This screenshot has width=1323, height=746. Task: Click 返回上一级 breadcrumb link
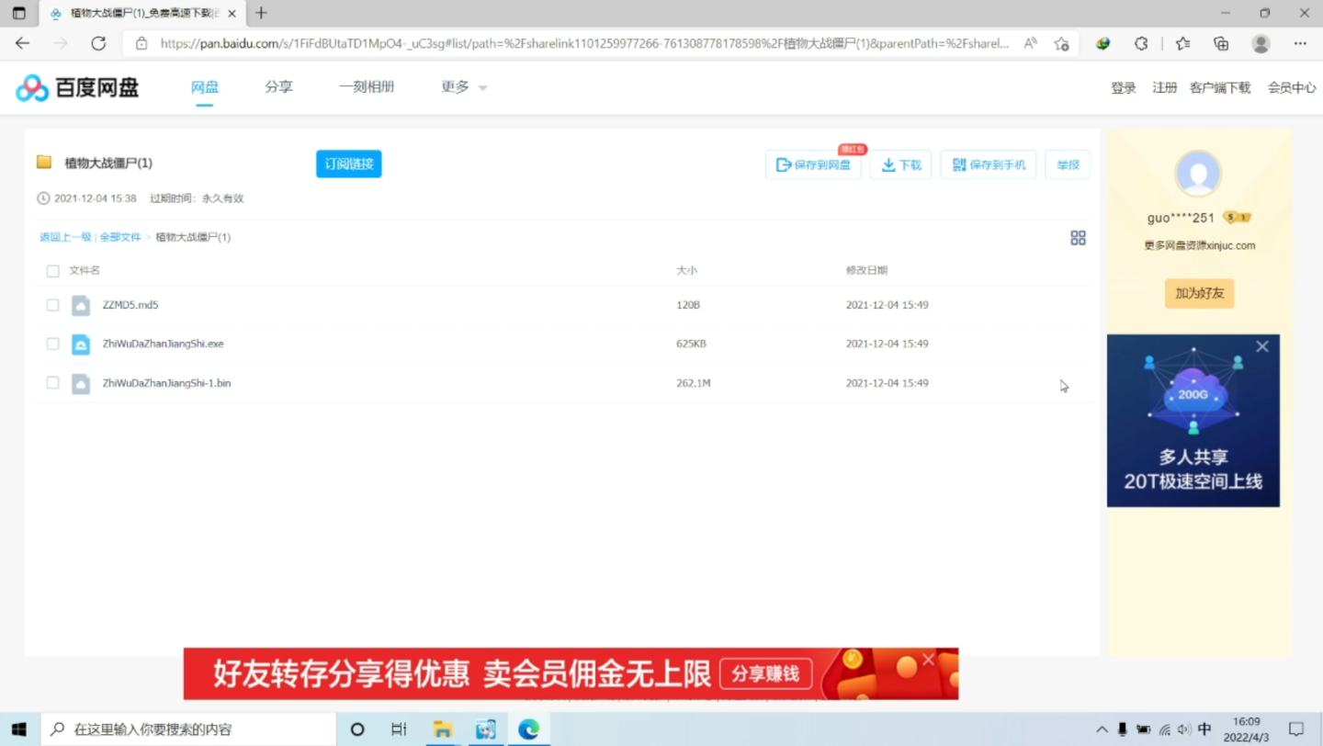pos(65,237)
